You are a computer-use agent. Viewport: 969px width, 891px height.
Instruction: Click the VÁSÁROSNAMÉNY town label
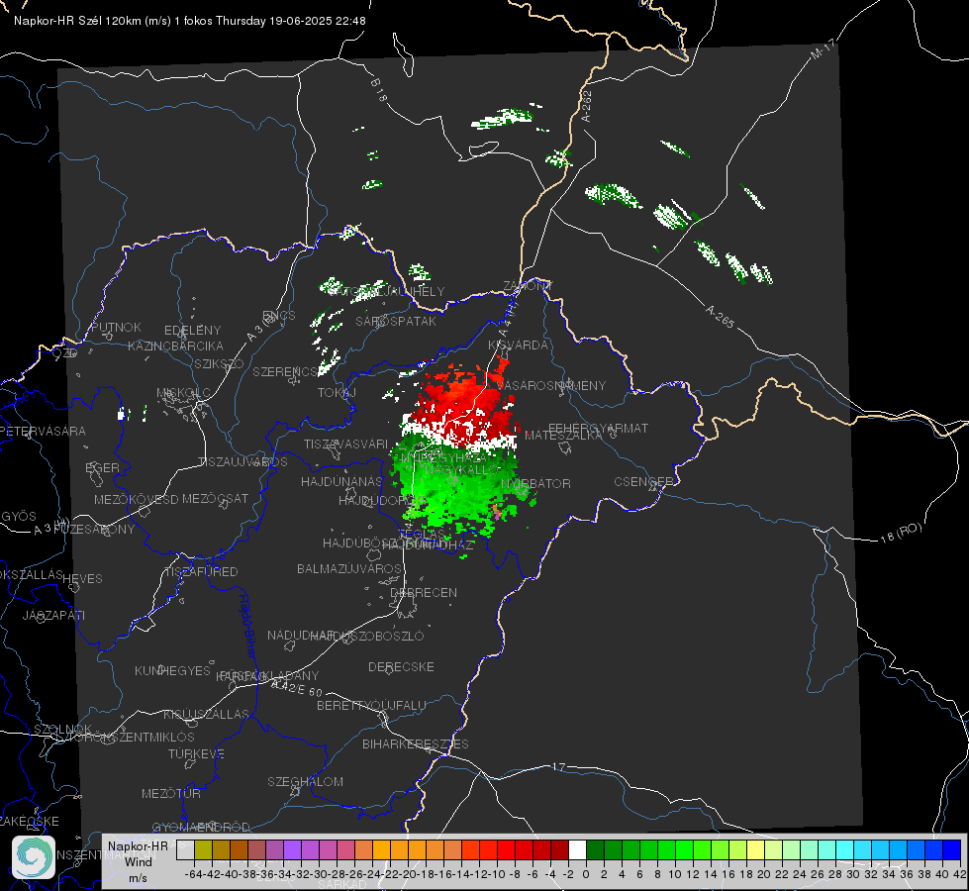click(551, 385)
